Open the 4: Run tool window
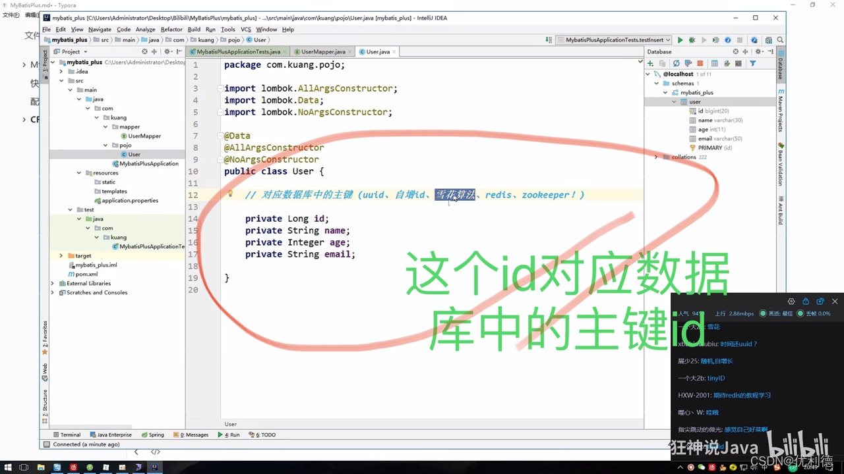The width and height of the screenshot is (844, 474). tap(229, 434)
